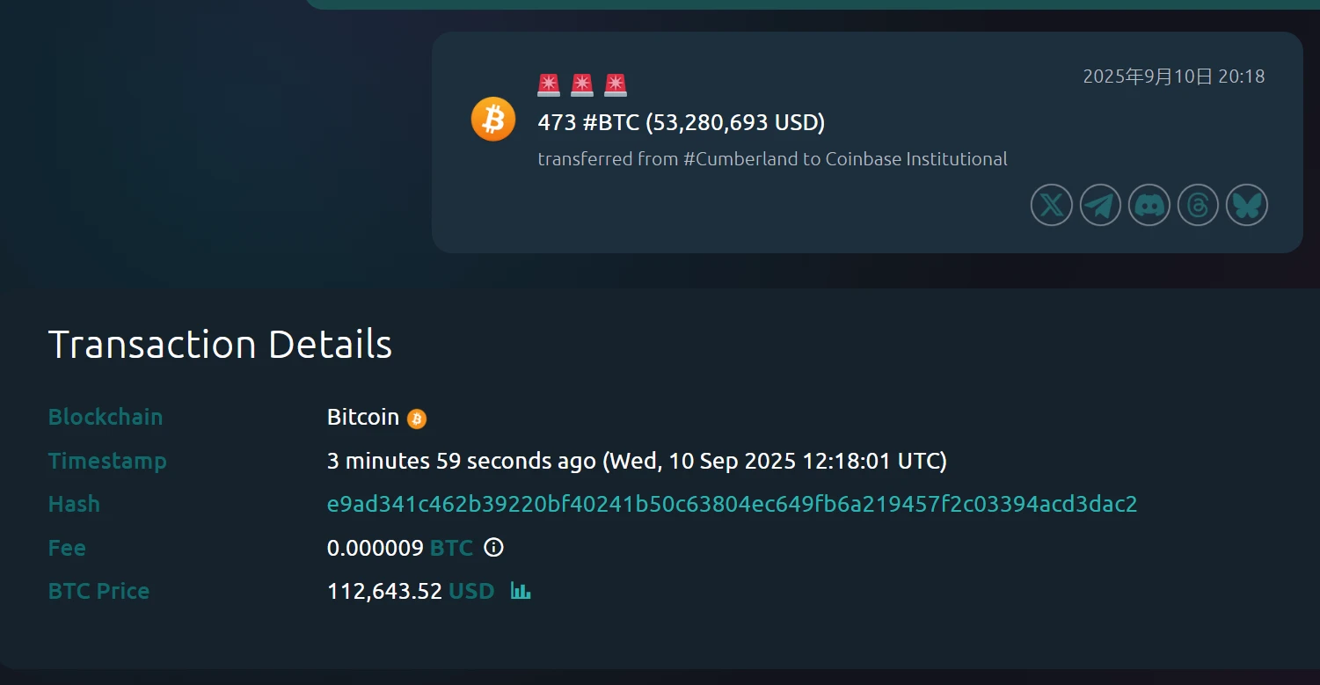Screen dimensions: 1320x685
Task: Click the Bitcoin logo on the alert card
Action: point(493,119)
